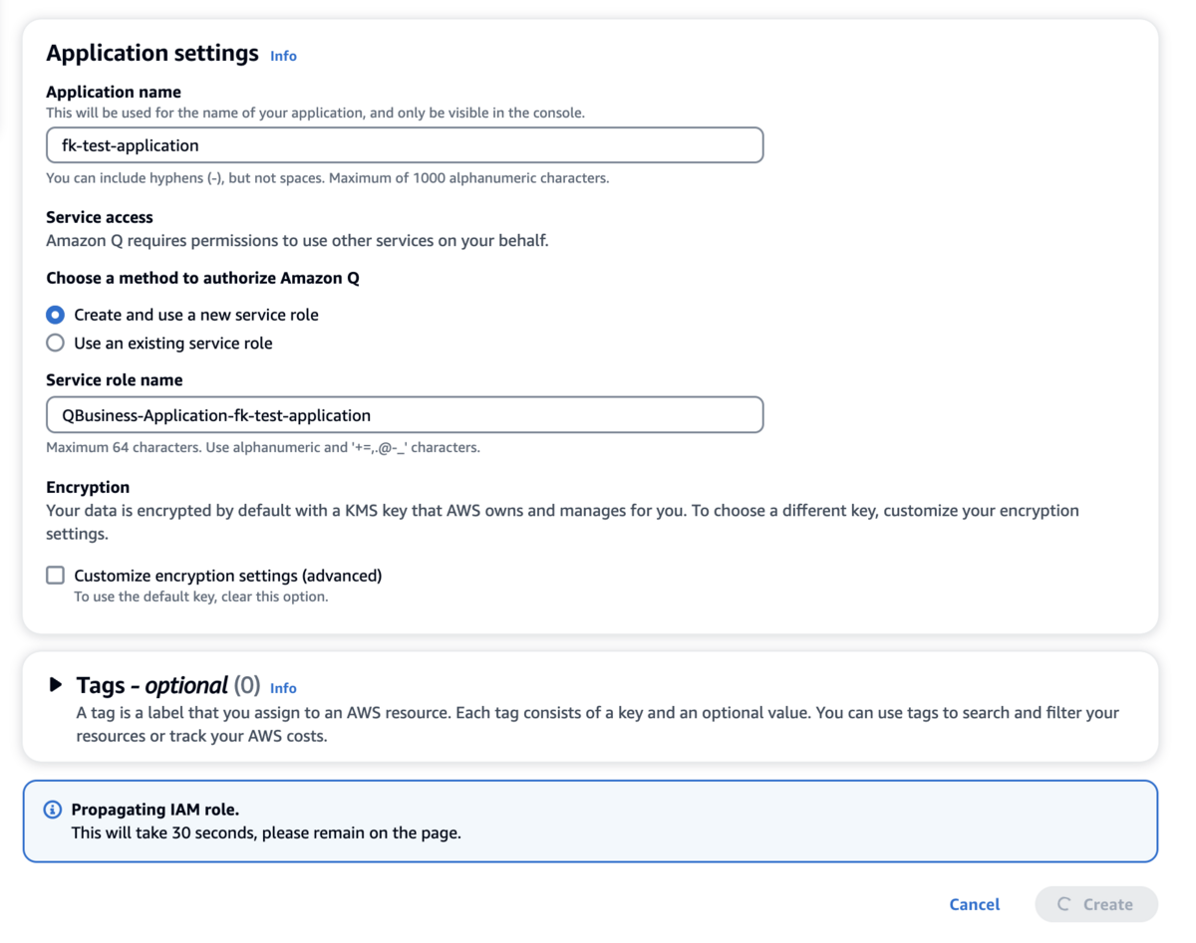Viewport: 1196px width, 943px height.
Task: Click the info icon in the Propagating IAM role banner
Action: 53,811
